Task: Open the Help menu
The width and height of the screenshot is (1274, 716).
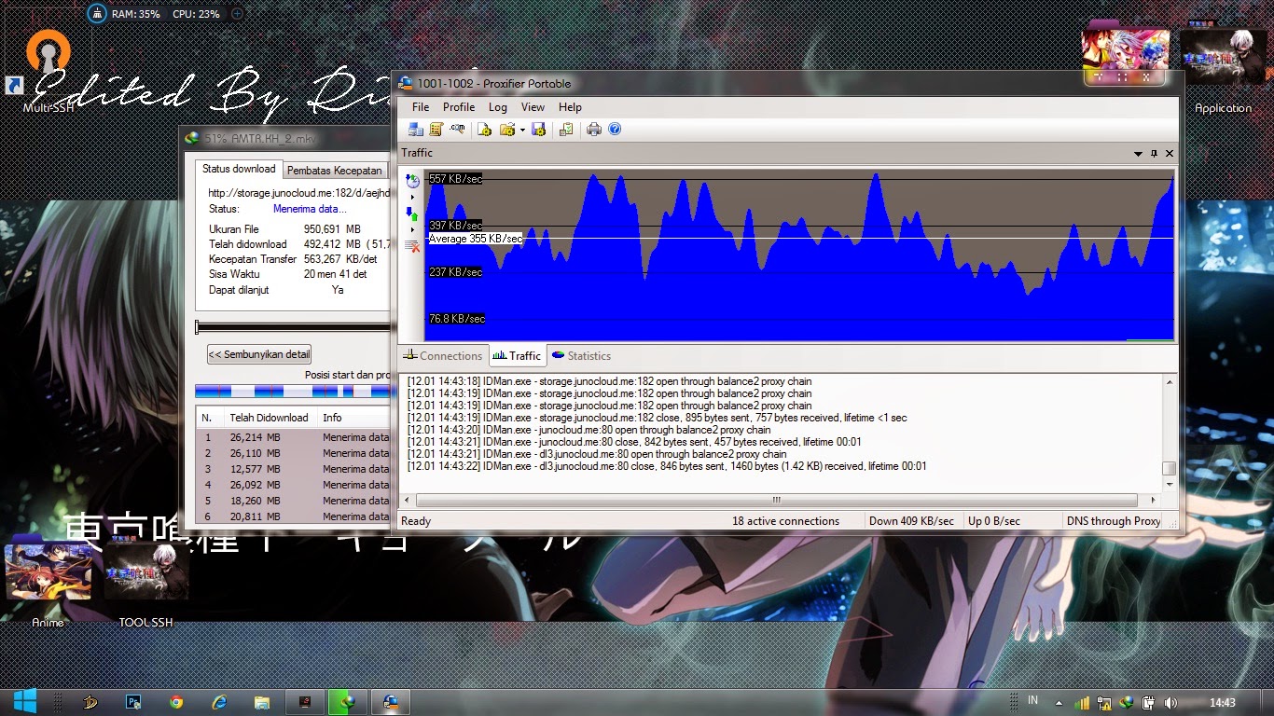Action: click(x=570, y=107)
